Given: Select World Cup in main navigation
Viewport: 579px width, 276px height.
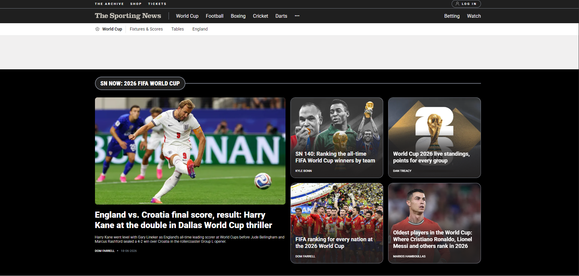Looking at the screenshot, I should pos(187,16).
